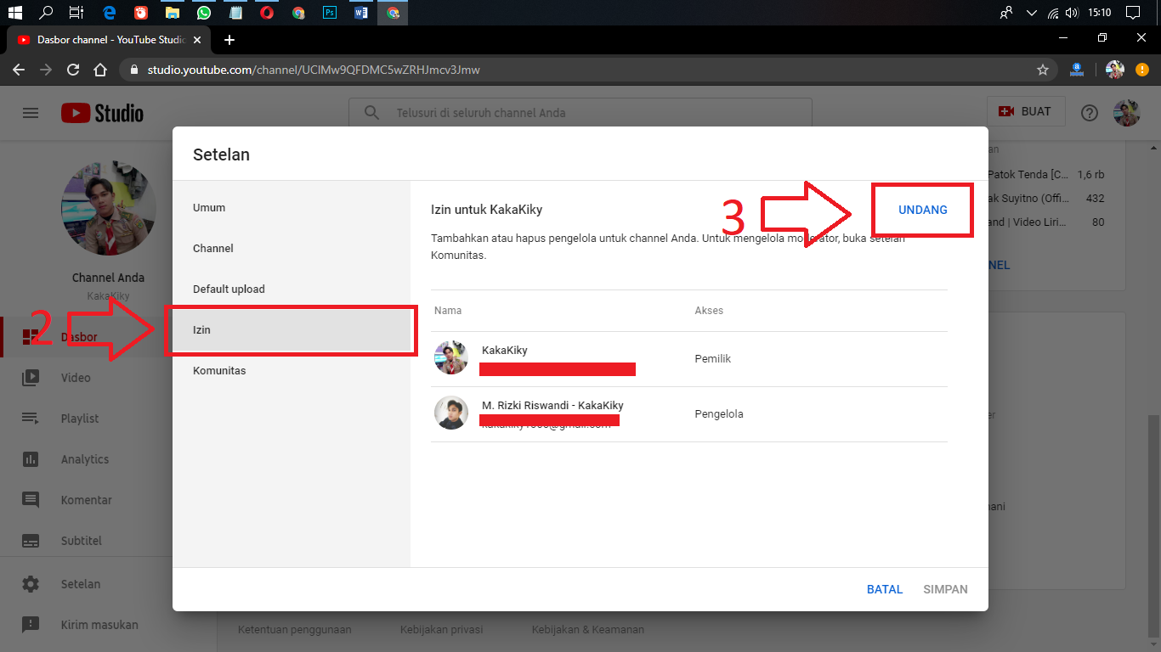Select the Channel settings tab

(292, 249)
